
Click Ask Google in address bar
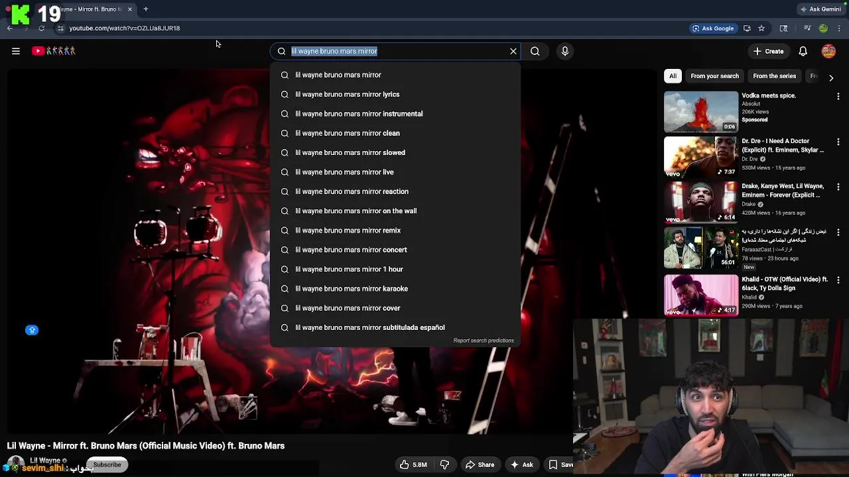coord(713,28)
